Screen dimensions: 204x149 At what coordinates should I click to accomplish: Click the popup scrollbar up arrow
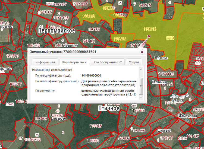(x=141, y=69)
